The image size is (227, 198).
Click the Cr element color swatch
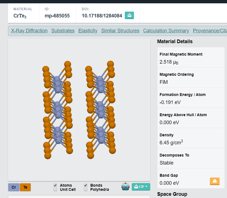tap(14, 187)
